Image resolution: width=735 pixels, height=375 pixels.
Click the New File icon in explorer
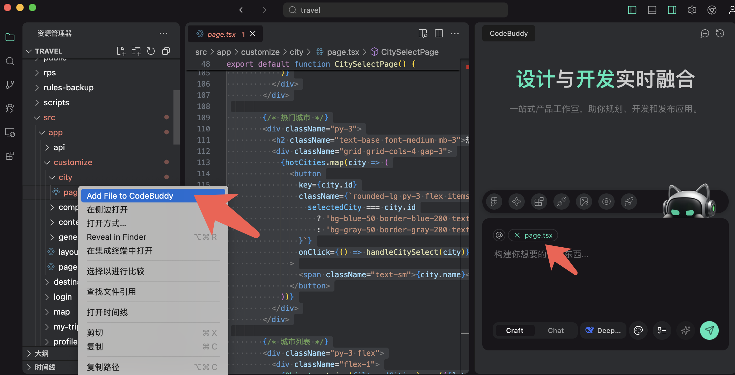(x=121, y=51)
